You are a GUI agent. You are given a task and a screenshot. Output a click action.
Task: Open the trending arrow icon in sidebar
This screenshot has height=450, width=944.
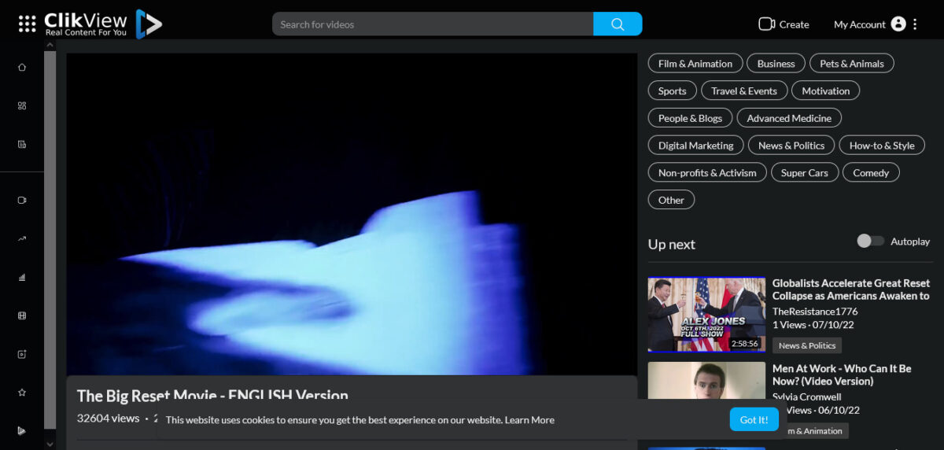coord(22,238)
